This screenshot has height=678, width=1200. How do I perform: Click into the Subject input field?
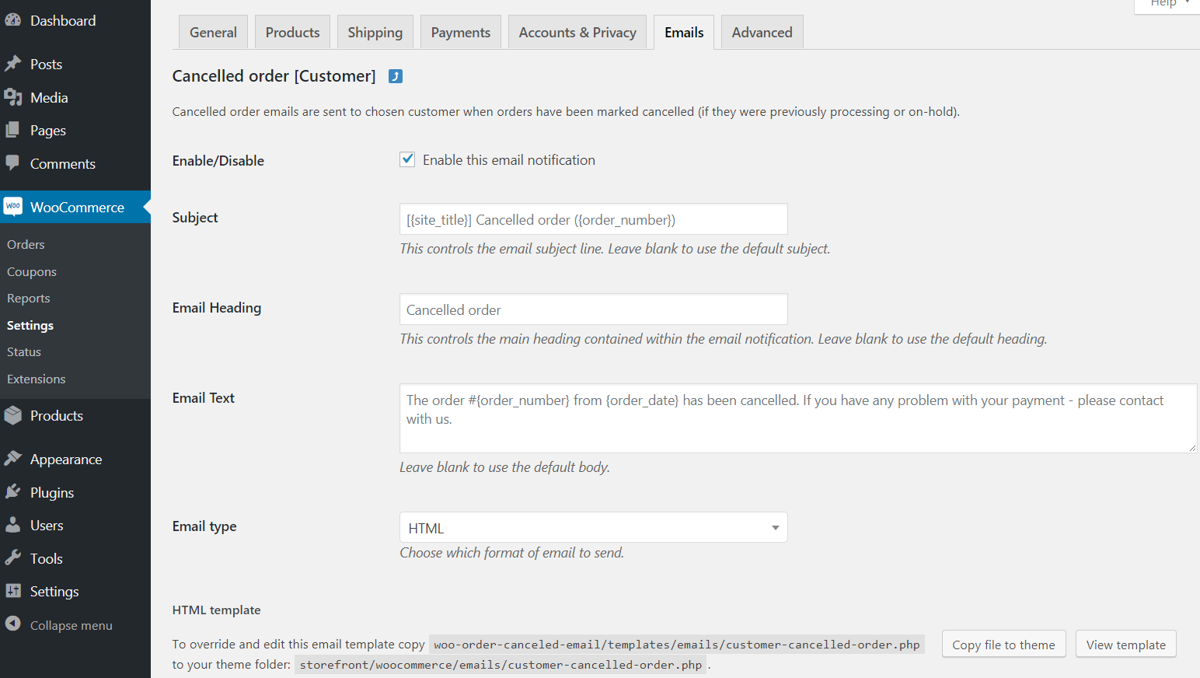593,219
